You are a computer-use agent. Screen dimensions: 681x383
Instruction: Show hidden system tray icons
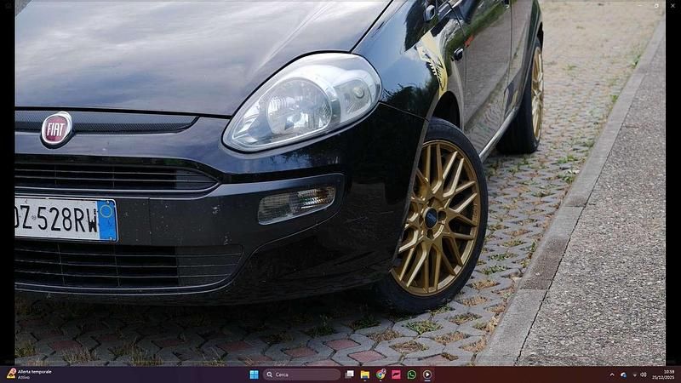[612, 374]
